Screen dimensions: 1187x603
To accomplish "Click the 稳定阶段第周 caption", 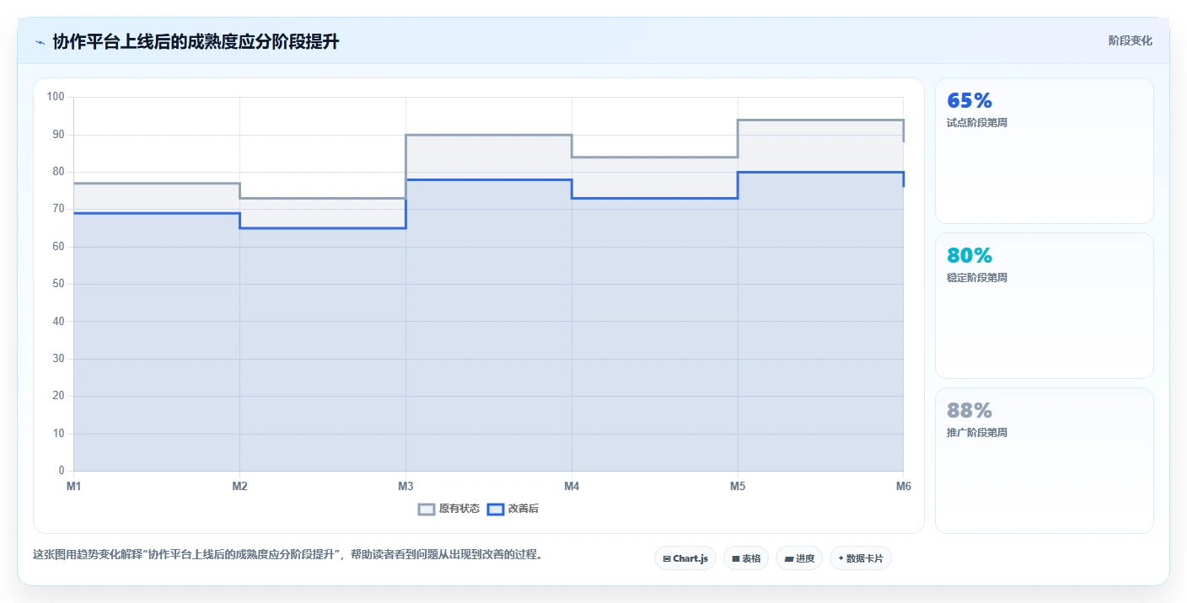I will coord(977,277).
